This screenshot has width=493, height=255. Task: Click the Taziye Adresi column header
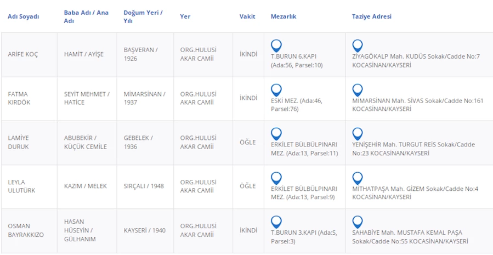tap(372, 16)
